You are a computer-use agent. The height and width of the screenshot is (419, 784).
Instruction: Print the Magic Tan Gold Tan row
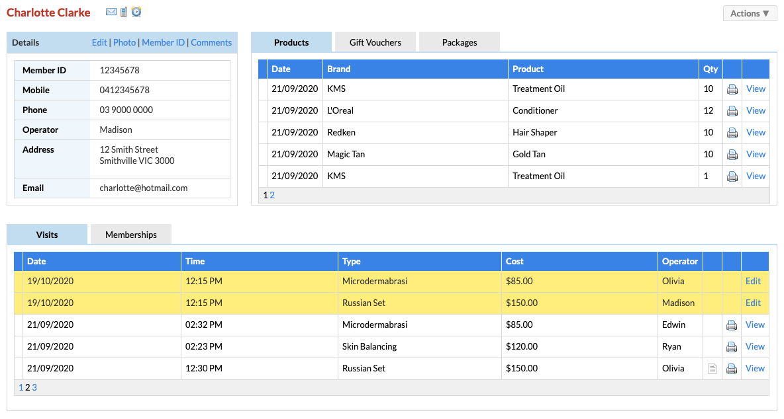click(x=732, y=155)
